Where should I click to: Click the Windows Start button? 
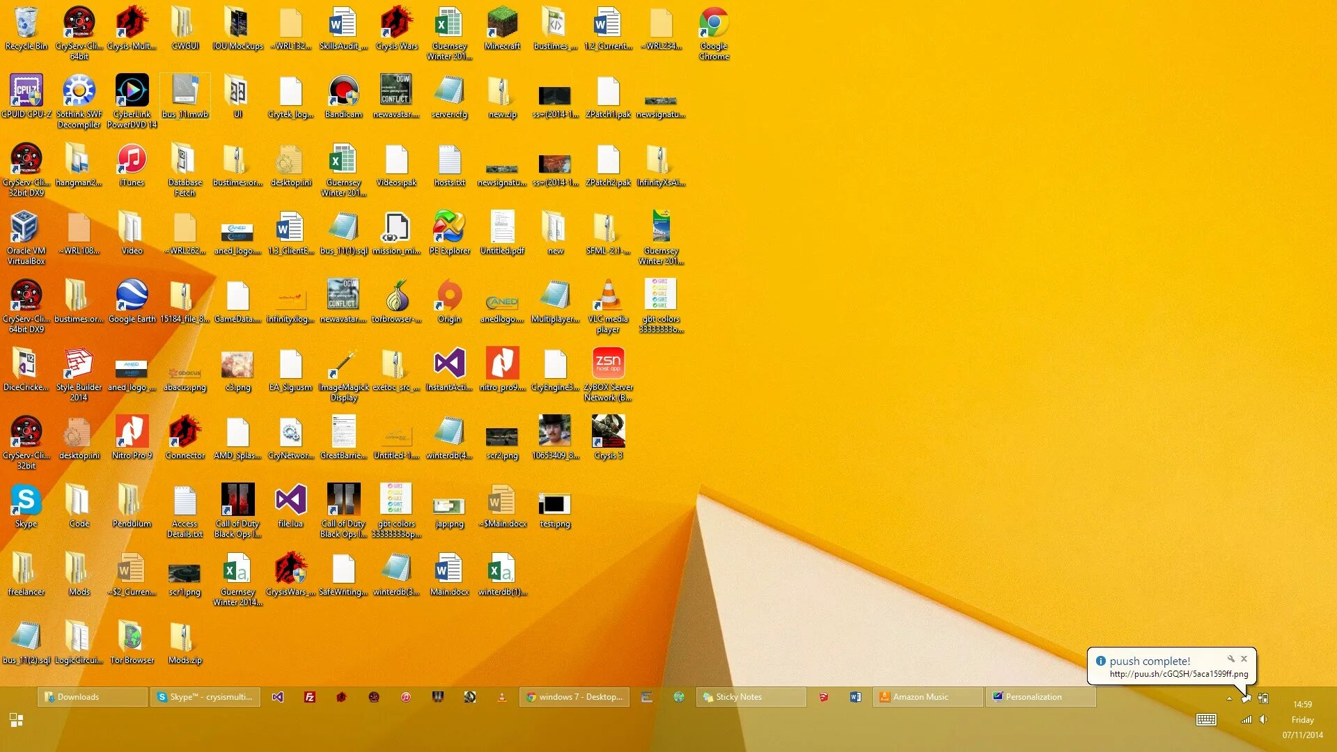click(16, 720)
